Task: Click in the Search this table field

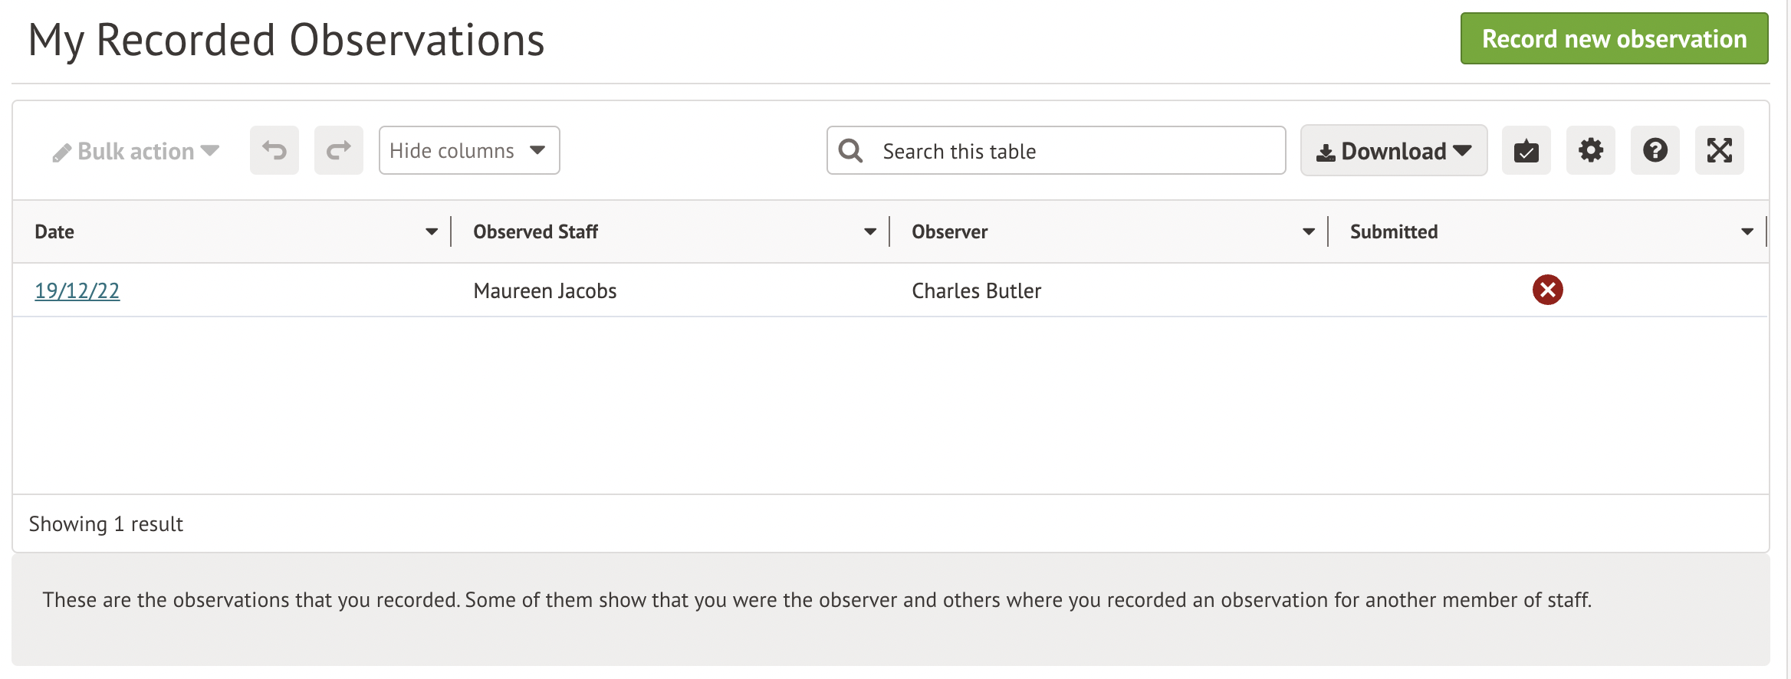Action: tap(1073, 151)
